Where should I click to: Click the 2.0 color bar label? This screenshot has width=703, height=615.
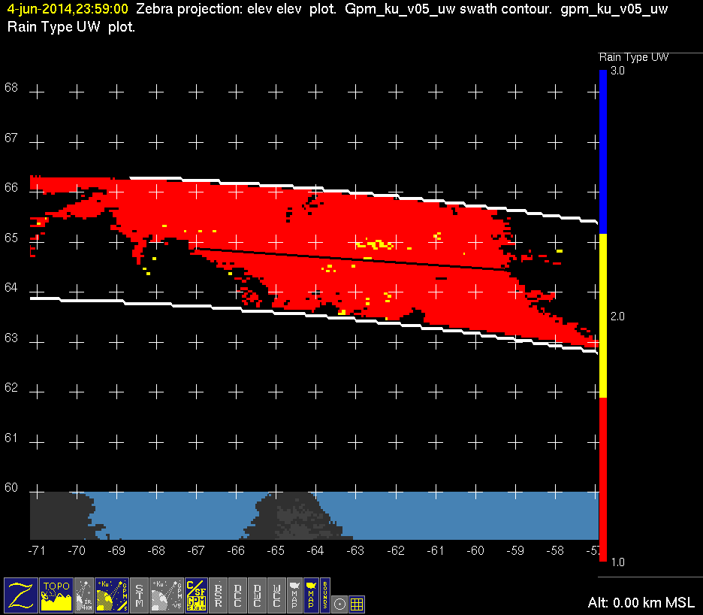(617, 317)
